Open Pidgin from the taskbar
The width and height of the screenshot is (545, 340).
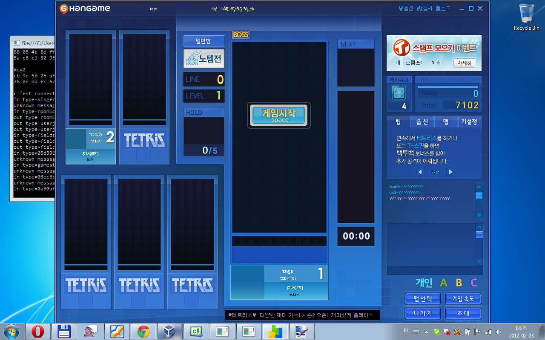pyautogui.click(x=91, y=331)
